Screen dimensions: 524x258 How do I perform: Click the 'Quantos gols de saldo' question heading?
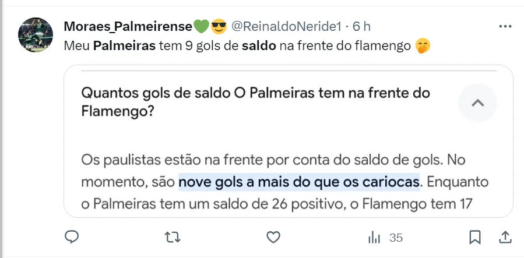(x=255, y=101)
